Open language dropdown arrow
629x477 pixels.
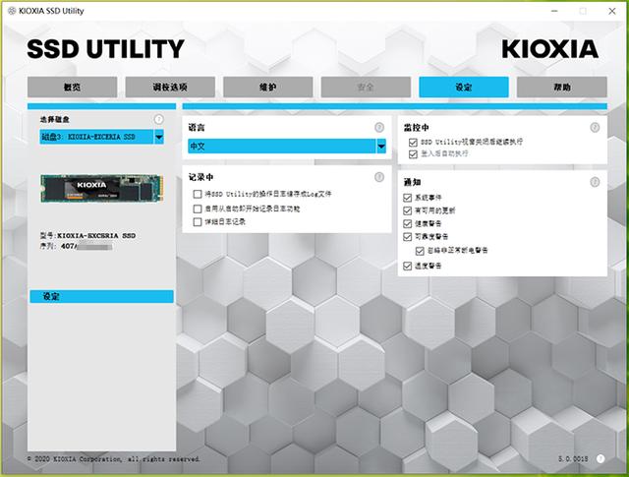click(x=381, y=147)
